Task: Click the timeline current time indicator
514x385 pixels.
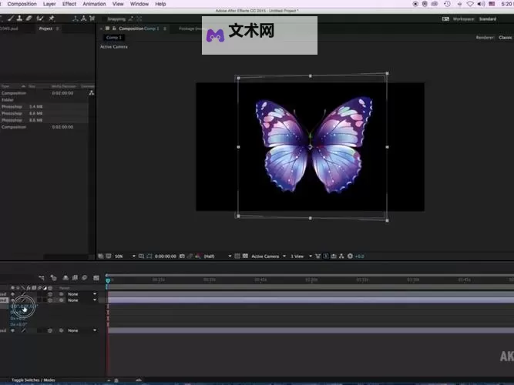Action: 108,280
